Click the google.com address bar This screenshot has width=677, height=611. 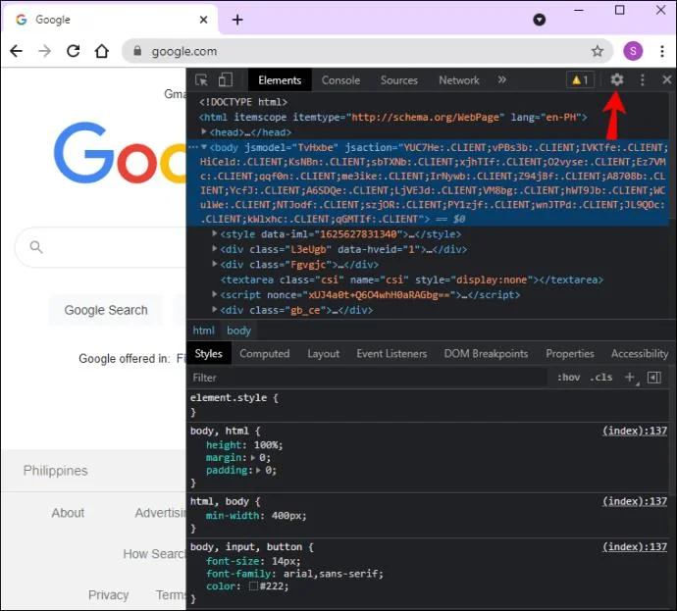click(x=367, y=51)
